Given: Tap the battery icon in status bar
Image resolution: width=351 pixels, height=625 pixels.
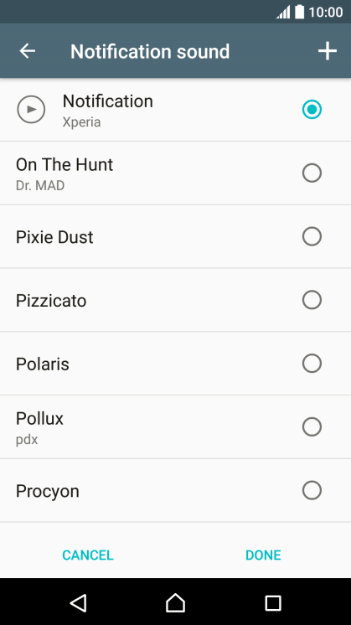Looking at the screenshot, I should 299,12.
